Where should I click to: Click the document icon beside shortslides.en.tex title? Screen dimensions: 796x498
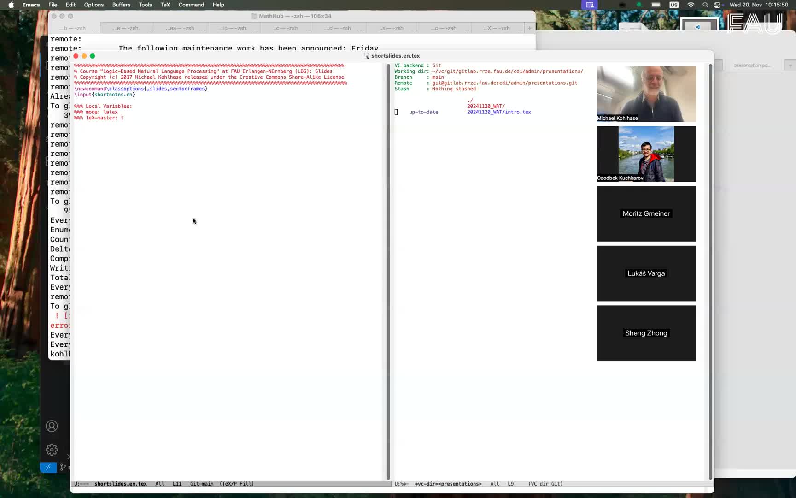366,56
